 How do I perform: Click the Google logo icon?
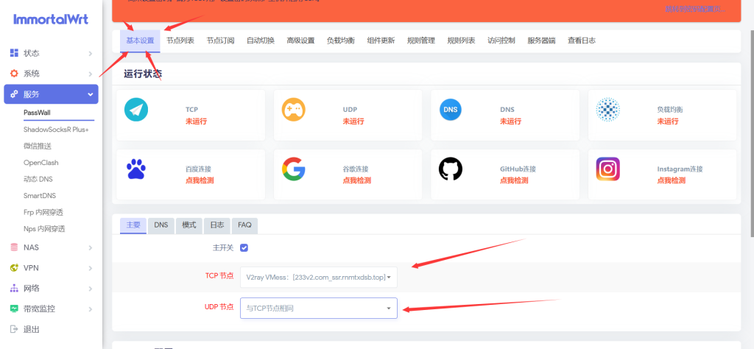pyautogui.click(x=293, y=169)
